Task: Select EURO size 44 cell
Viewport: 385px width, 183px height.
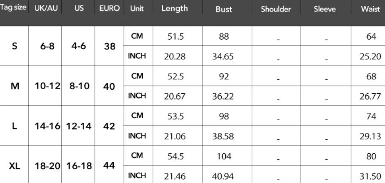Action: 110,166
